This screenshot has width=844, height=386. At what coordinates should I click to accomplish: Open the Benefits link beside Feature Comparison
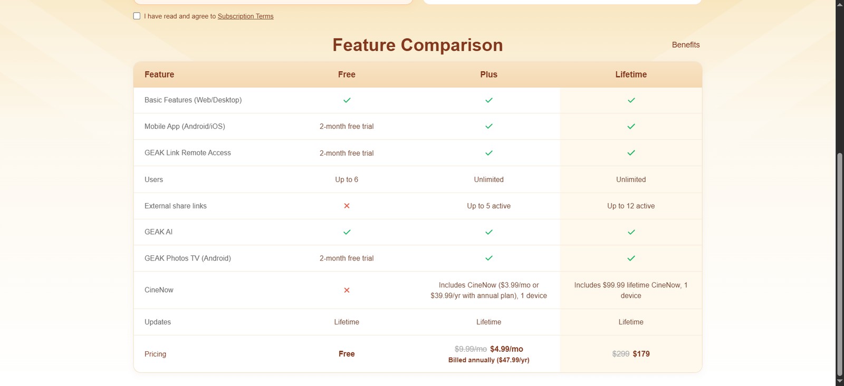686,45
